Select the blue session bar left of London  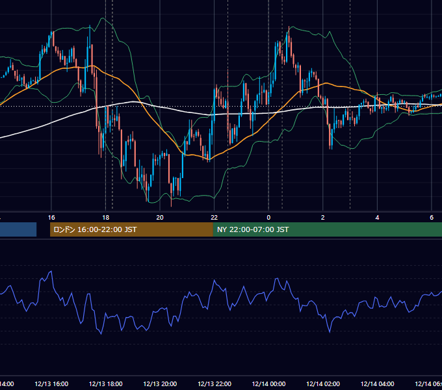[18, 229]
